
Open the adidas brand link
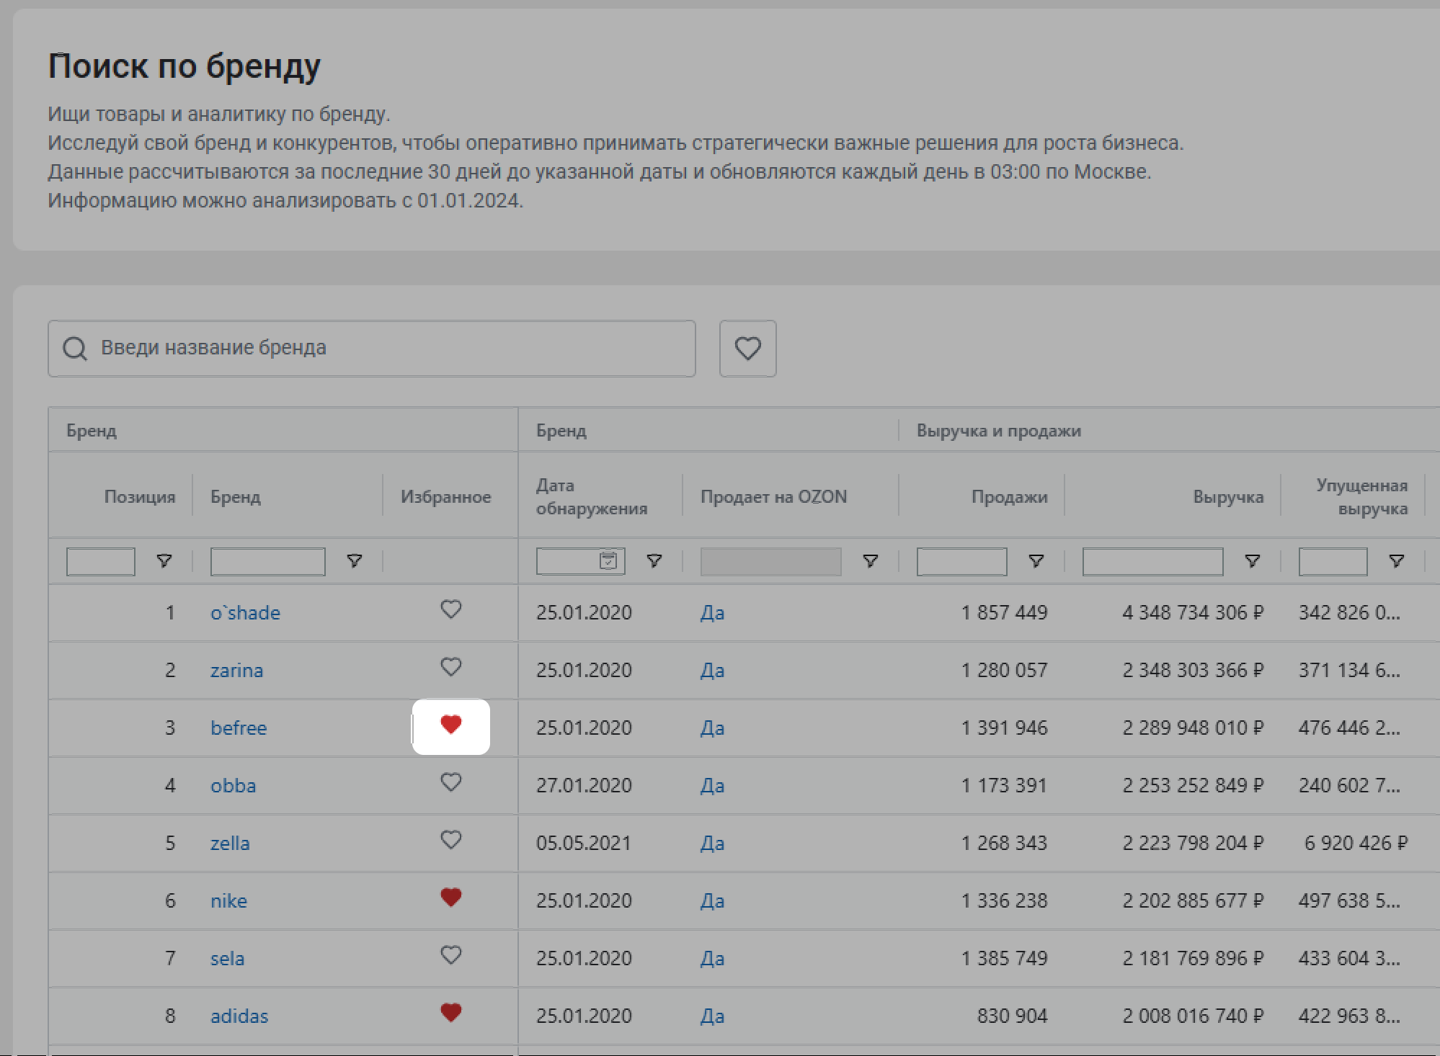coord(239,1016)
